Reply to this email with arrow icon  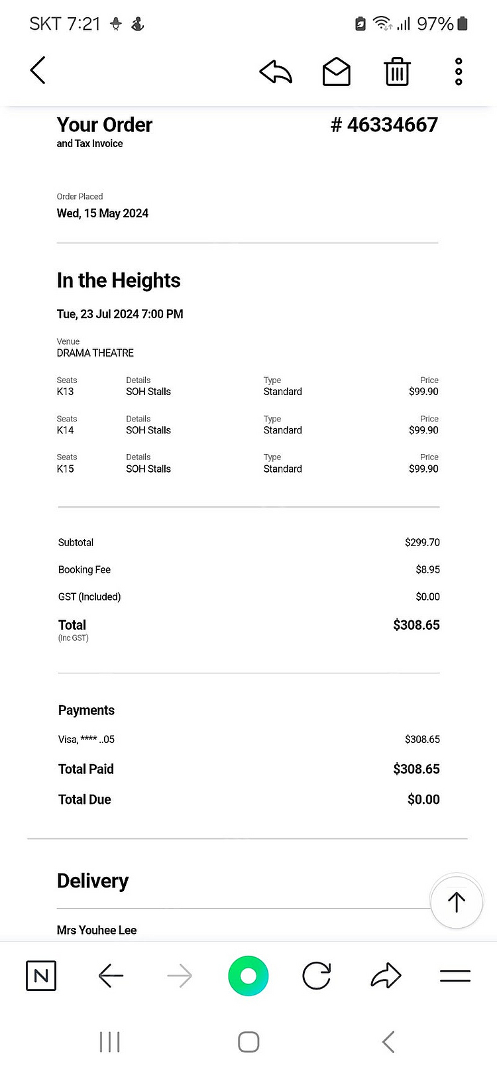(276, 72)
